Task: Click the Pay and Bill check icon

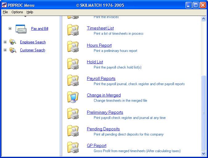Action: (x=21, y=29)
